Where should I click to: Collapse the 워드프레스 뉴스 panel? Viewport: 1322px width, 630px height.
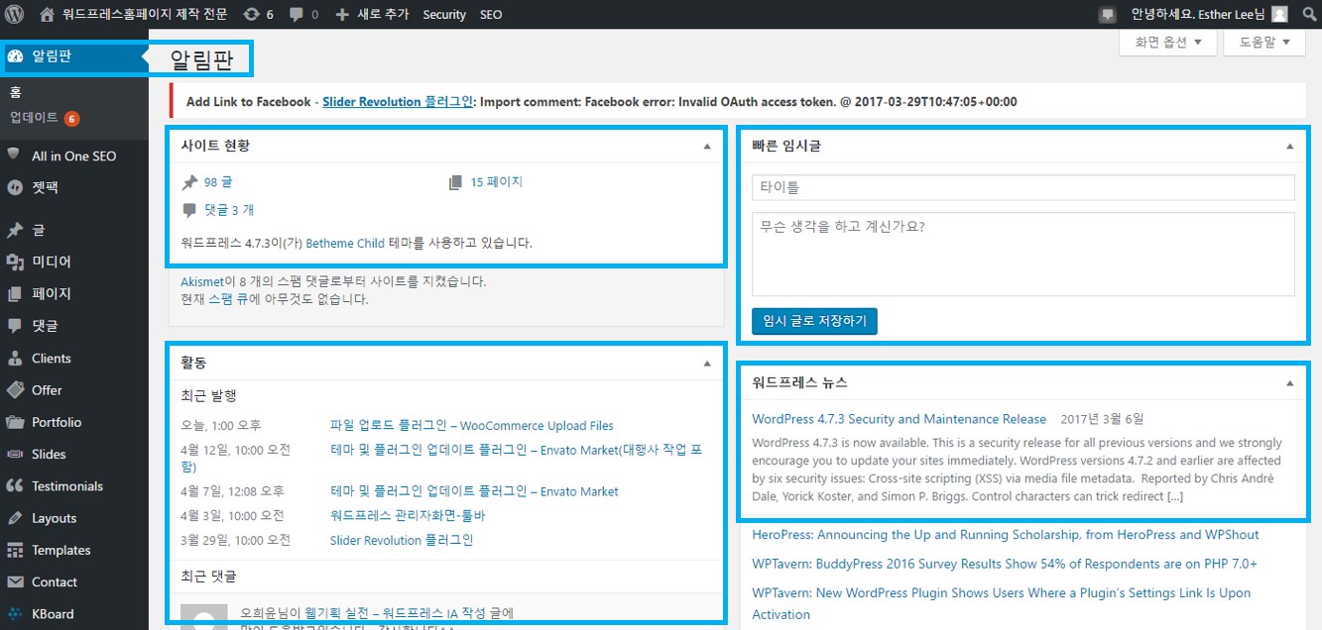pyautogui.click(x=1289, y=382)
